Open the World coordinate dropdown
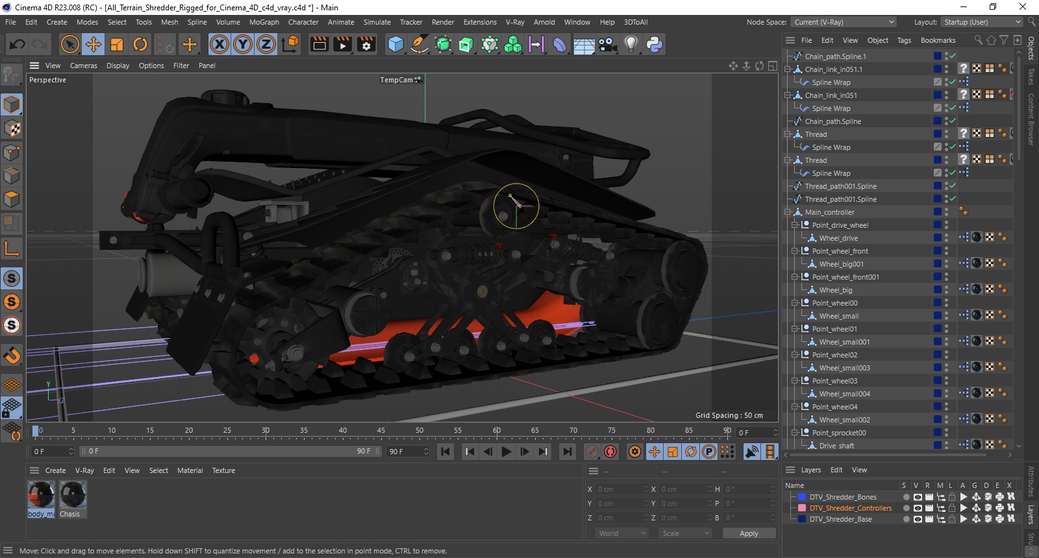The width and height of the screenshot is (1039, 558). (622, 533)
